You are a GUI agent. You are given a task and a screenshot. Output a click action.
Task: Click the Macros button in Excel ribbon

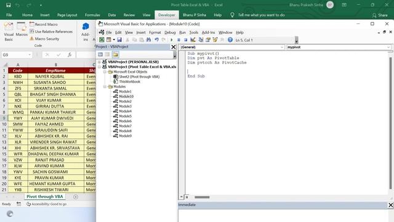(22, 29)
